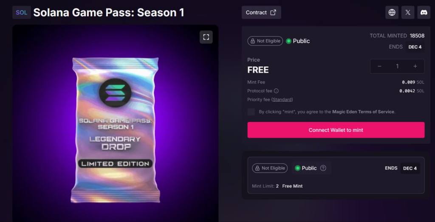
Task: Click the Contract external link icon
Action: click(x=273, y=12)
